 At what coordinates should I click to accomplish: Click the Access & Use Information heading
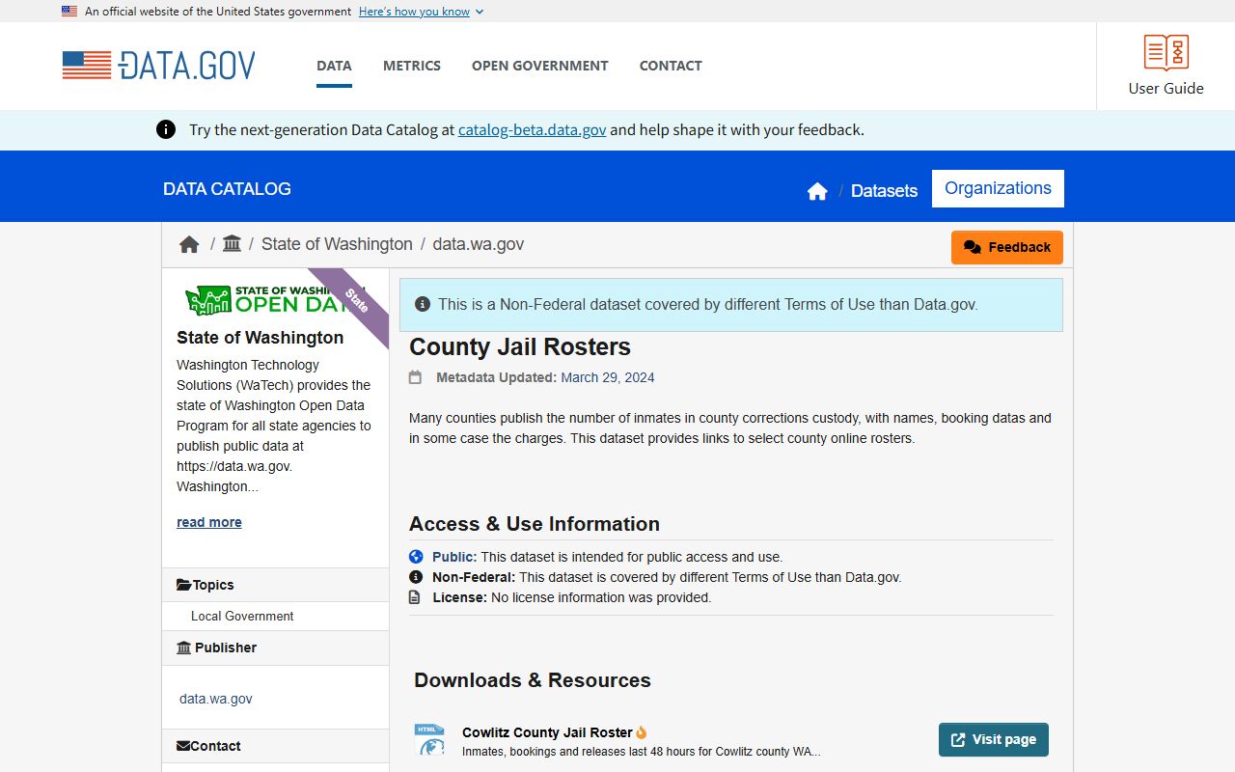pos(535,524)
